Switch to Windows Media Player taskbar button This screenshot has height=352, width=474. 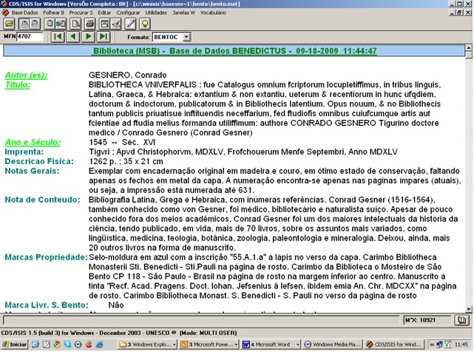point(332,344)
